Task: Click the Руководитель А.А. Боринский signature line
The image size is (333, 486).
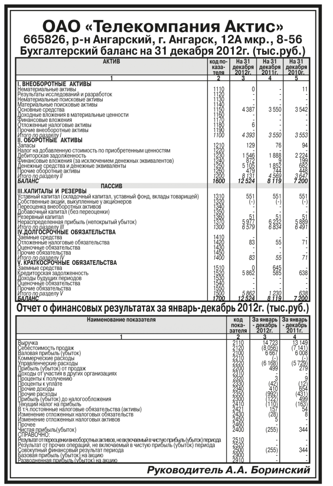Action: coord(228,470)
